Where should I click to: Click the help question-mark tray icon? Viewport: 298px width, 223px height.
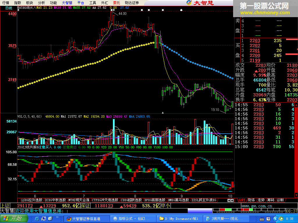tap(268, 219)
